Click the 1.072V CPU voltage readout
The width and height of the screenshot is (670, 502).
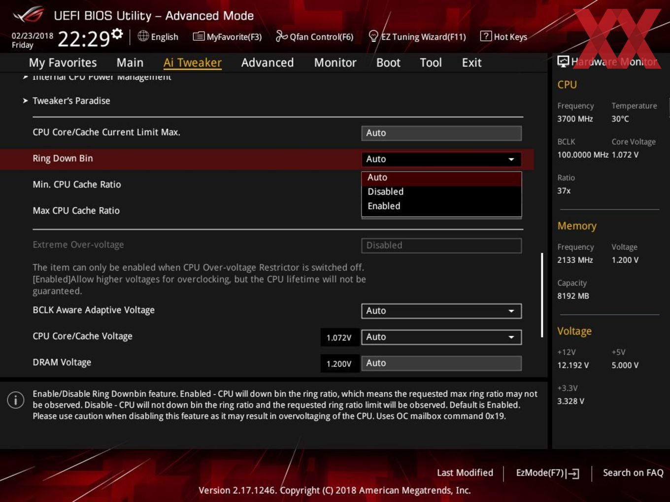[x=339, y=338]
